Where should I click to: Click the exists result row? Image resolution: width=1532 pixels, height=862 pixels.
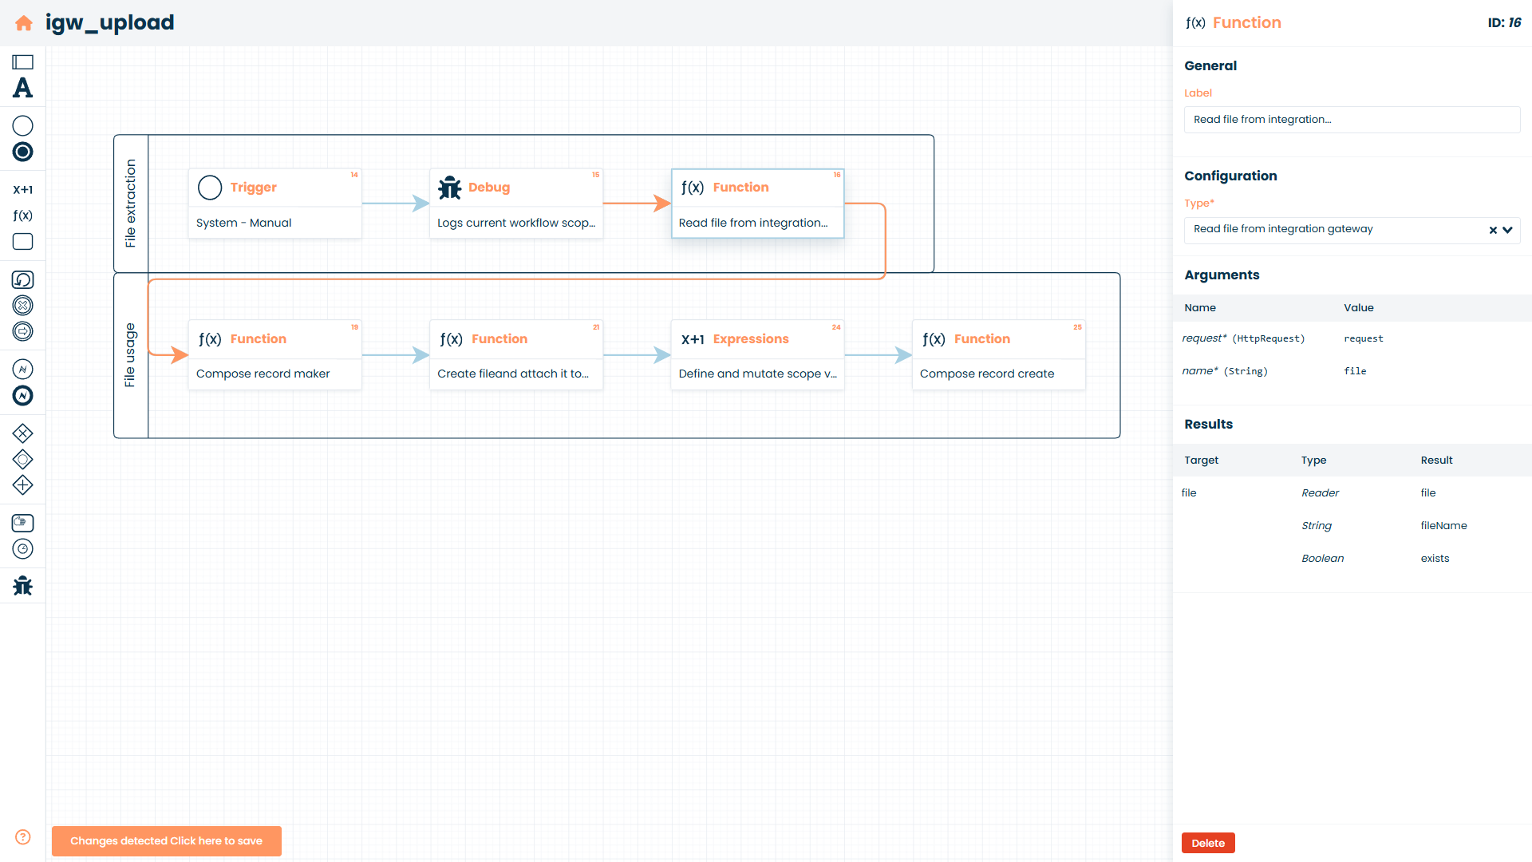tap(1352, 558)
